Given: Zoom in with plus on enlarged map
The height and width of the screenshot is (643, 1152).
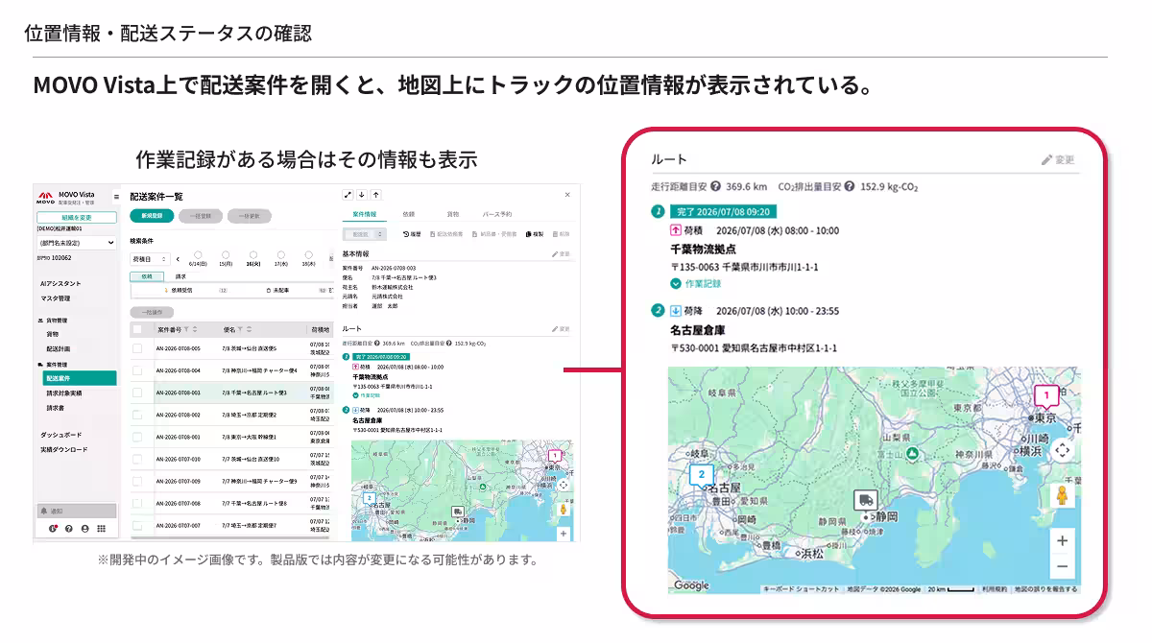Looking at the screenshot, I should [1062, 541].
